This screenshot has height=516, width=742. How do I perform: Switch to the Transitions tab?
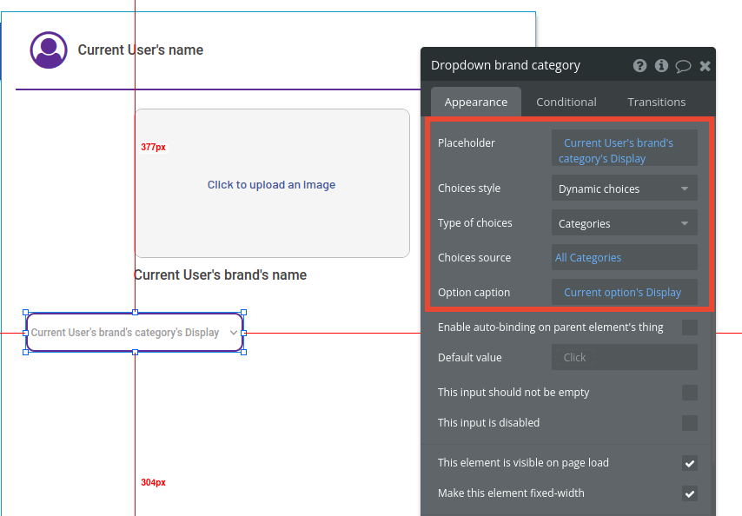656,102
